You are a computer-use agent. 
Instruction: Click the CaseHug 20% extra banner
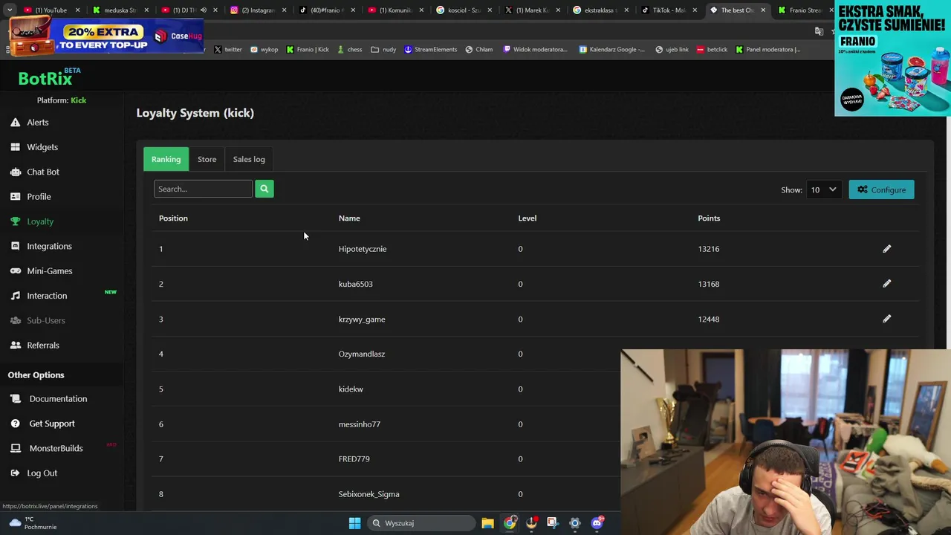pyautogui.click(x=106, y=37)
